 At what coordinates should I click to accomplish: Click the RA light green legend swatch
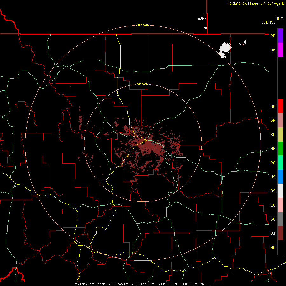coord(281,163)
